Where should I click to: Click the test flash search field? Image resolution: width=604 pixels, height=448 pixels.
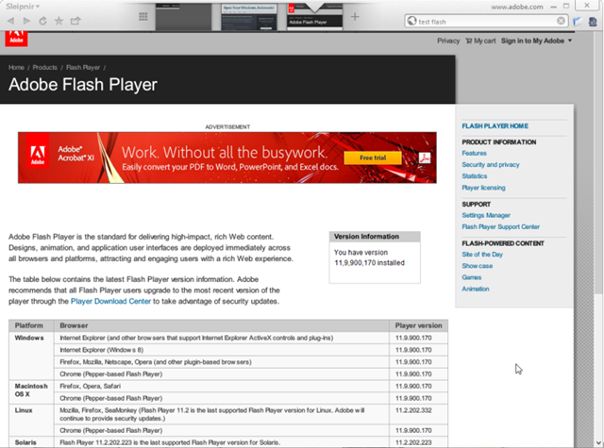click(x=486, y=22)
